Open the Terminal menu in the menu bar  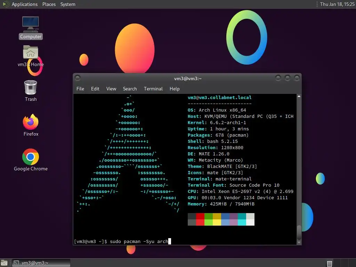pos(153,89)
